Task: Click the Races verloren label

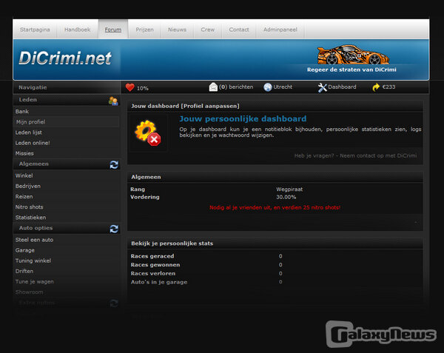Action: (153, 274)
